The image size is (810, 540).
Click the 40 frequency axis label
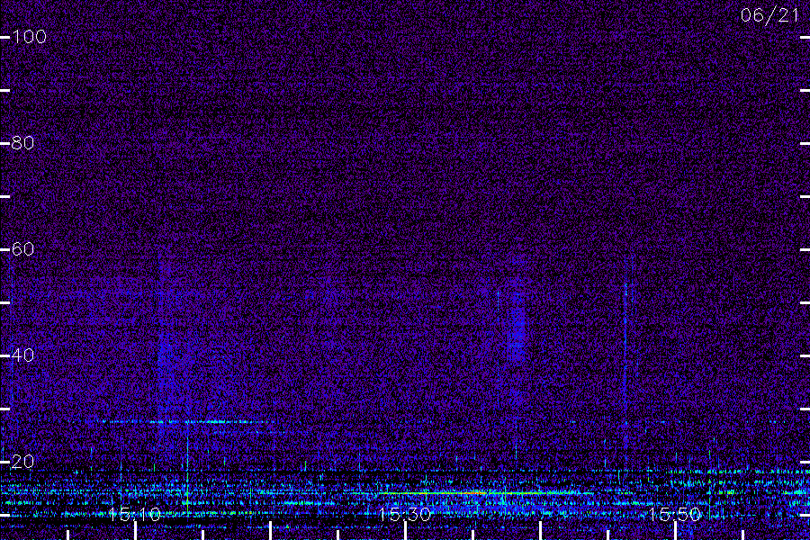pos(22,355)
